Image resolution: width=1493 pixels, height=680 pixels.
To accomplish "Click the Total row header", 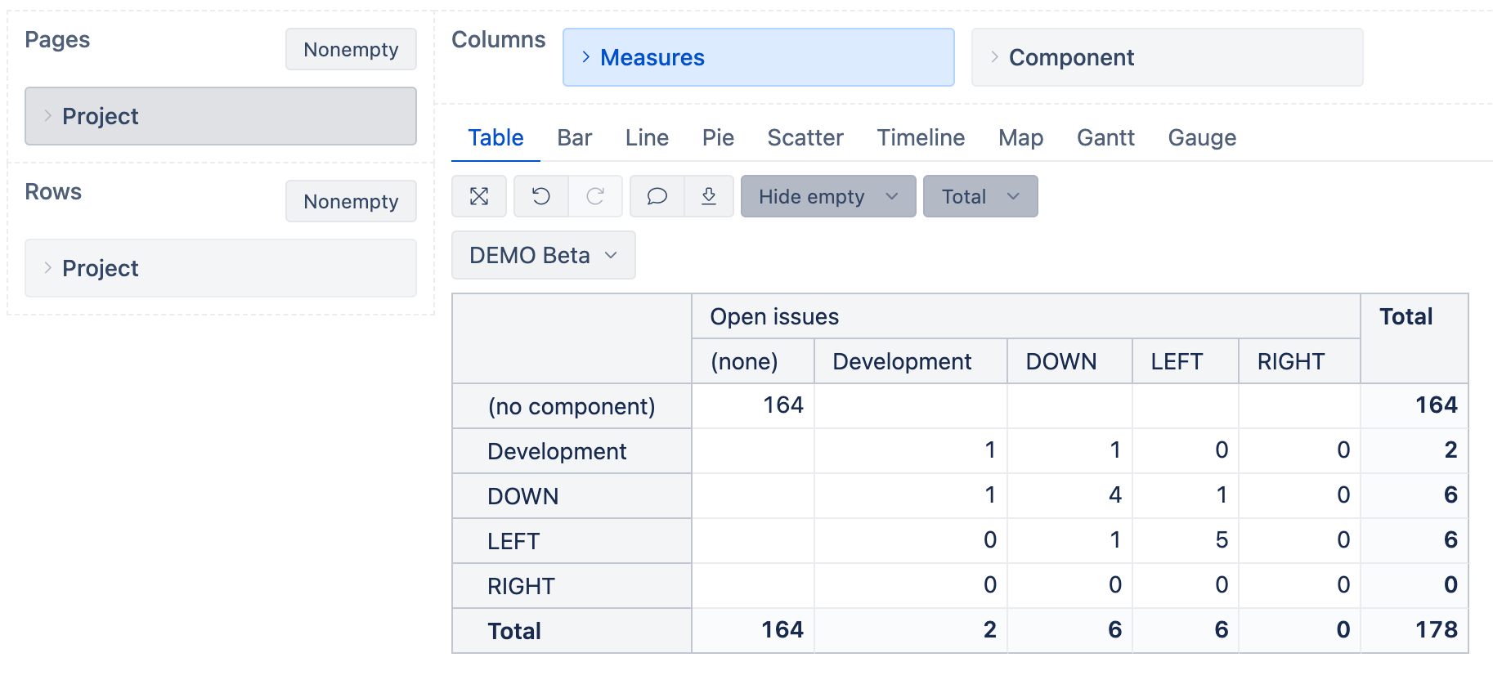I will point(572,631).
